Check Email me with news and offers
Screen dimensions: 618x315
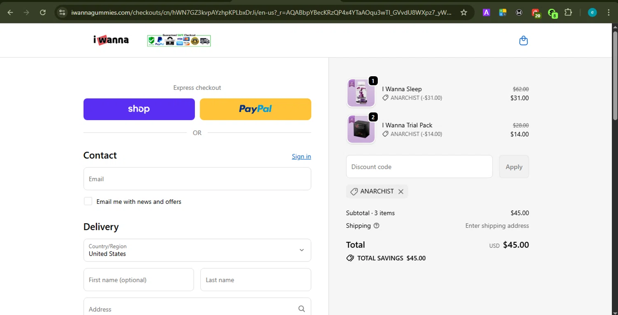tap(88, 201)
